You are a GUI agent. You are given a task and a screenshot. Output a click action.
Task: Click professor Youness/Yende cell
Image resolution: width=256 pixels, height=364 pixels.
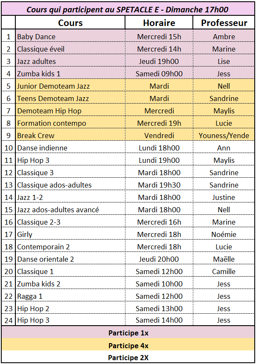[224, 136]
